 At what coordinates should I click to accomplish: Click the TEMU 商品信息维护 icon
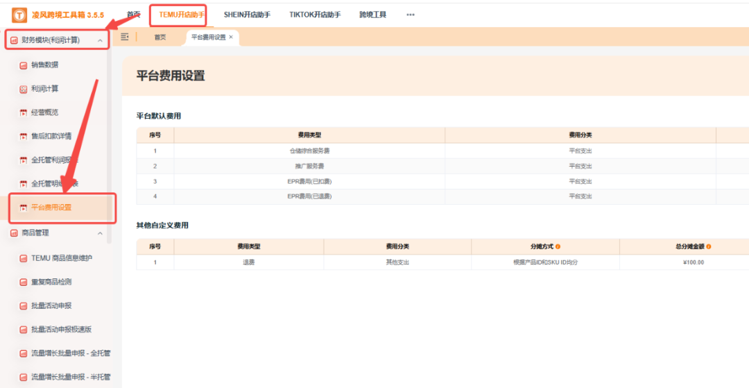(x=23, y=258)
